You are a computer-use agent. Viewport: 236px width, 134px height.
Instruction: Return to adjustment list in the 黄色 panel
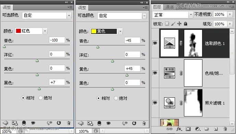(x=81, y=123)
